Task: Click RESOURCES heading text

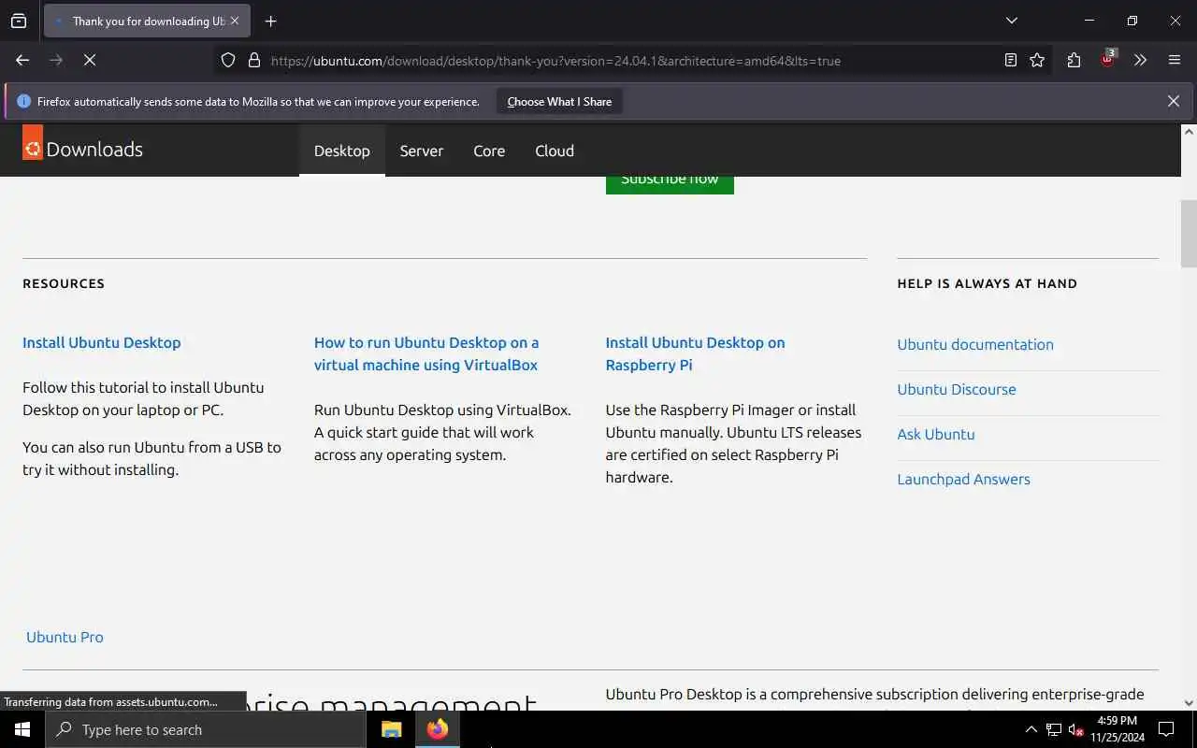Action: 64,283
